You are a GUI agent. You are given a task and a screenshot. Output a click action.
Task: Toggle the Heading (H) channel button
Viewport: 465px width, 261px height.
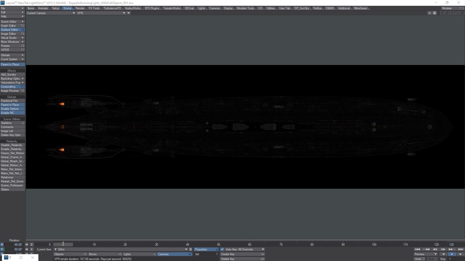point(2,245)
